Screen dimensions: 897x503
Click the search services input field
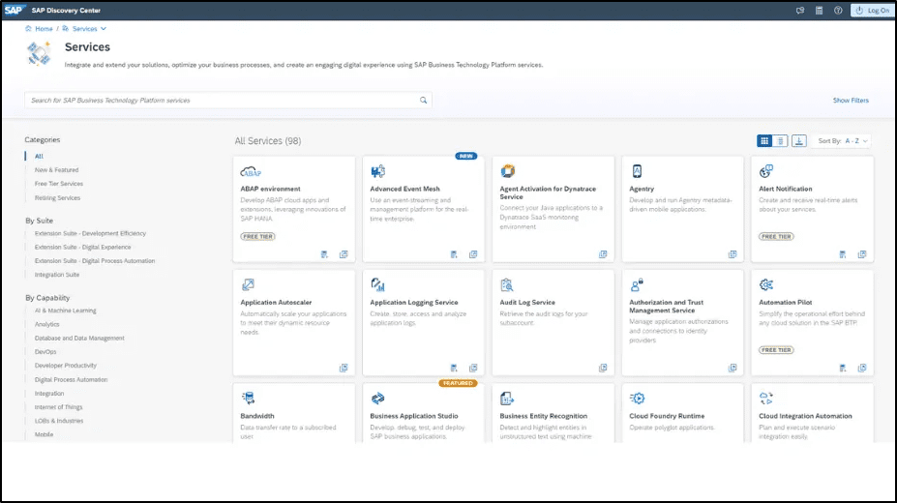(227, 100)
